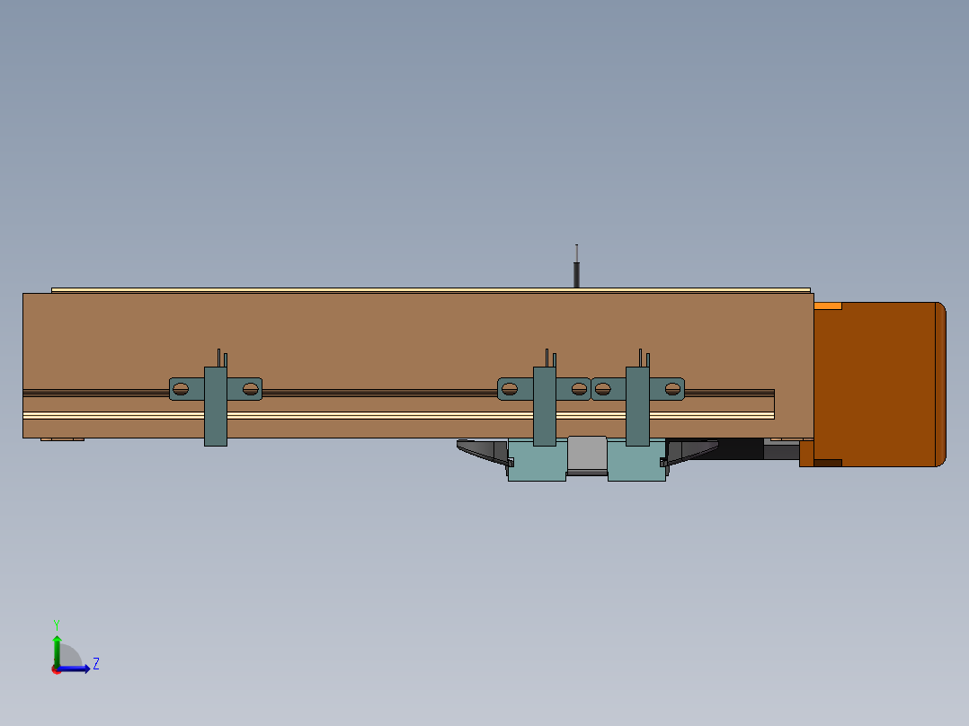This screenshot has height=726, width=969.
Task: Pick the right black wedge bumper under the rail
Action: (692, 450)
